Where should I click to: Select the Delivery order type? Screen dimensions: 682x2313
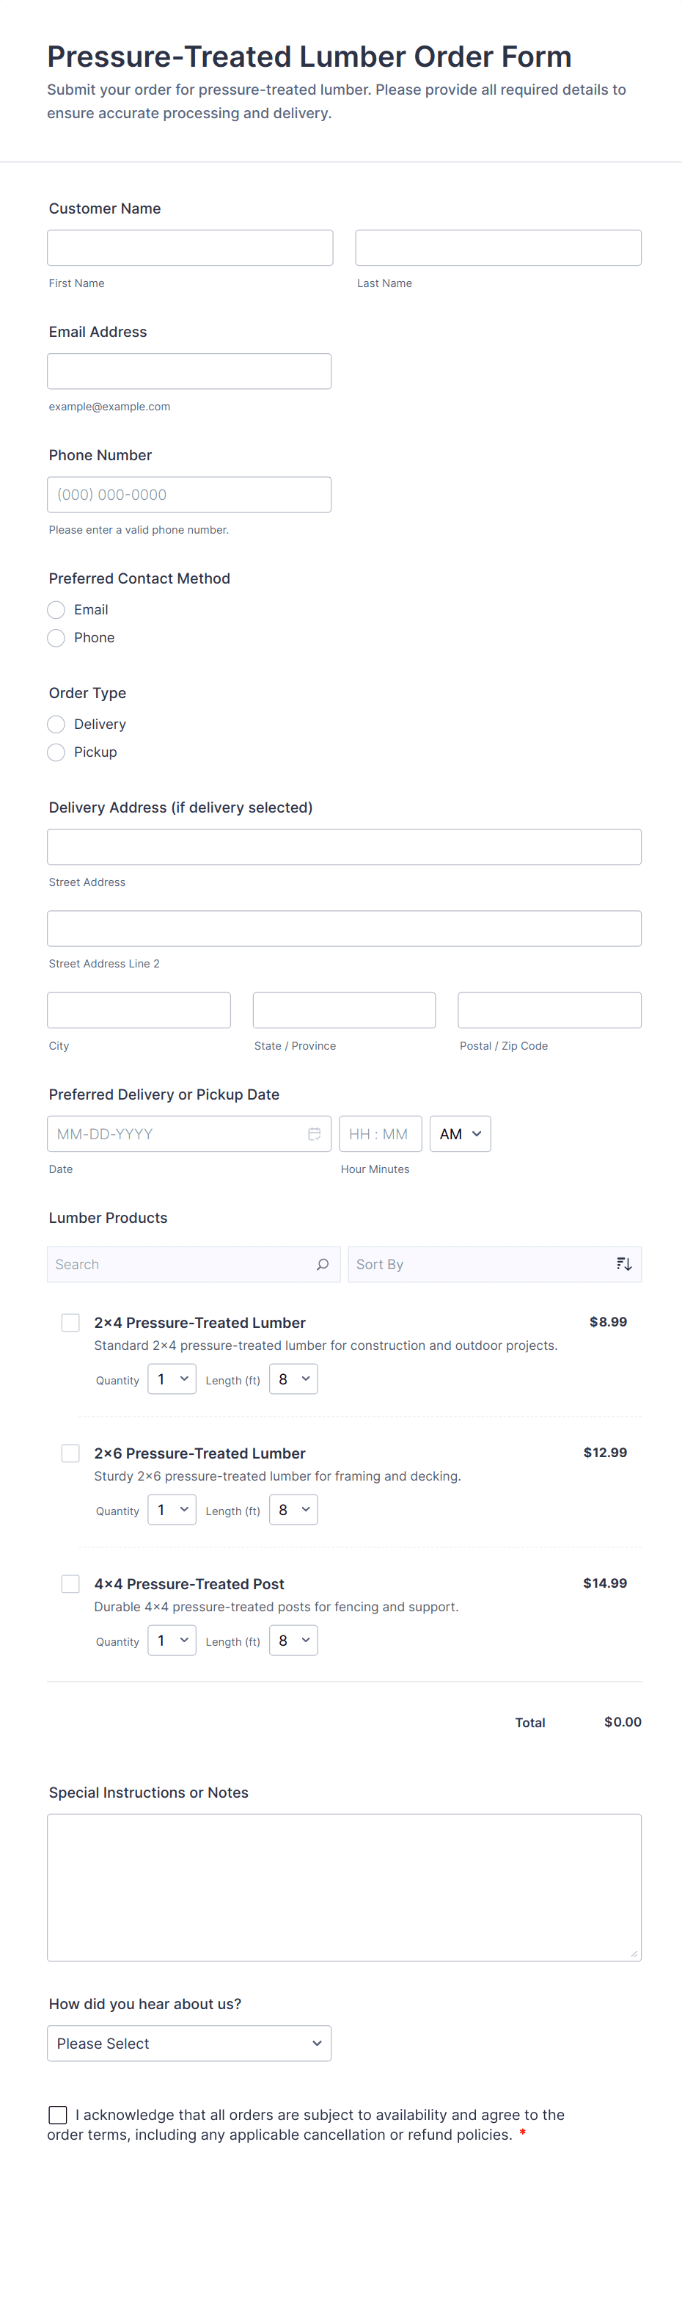tap(56, 724)
